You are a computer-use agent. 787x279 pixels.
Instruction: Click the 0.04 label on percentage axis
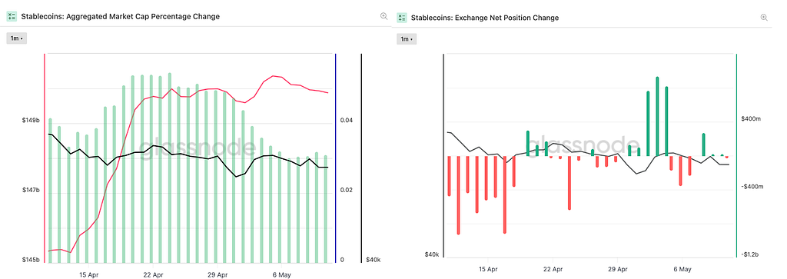346,121
